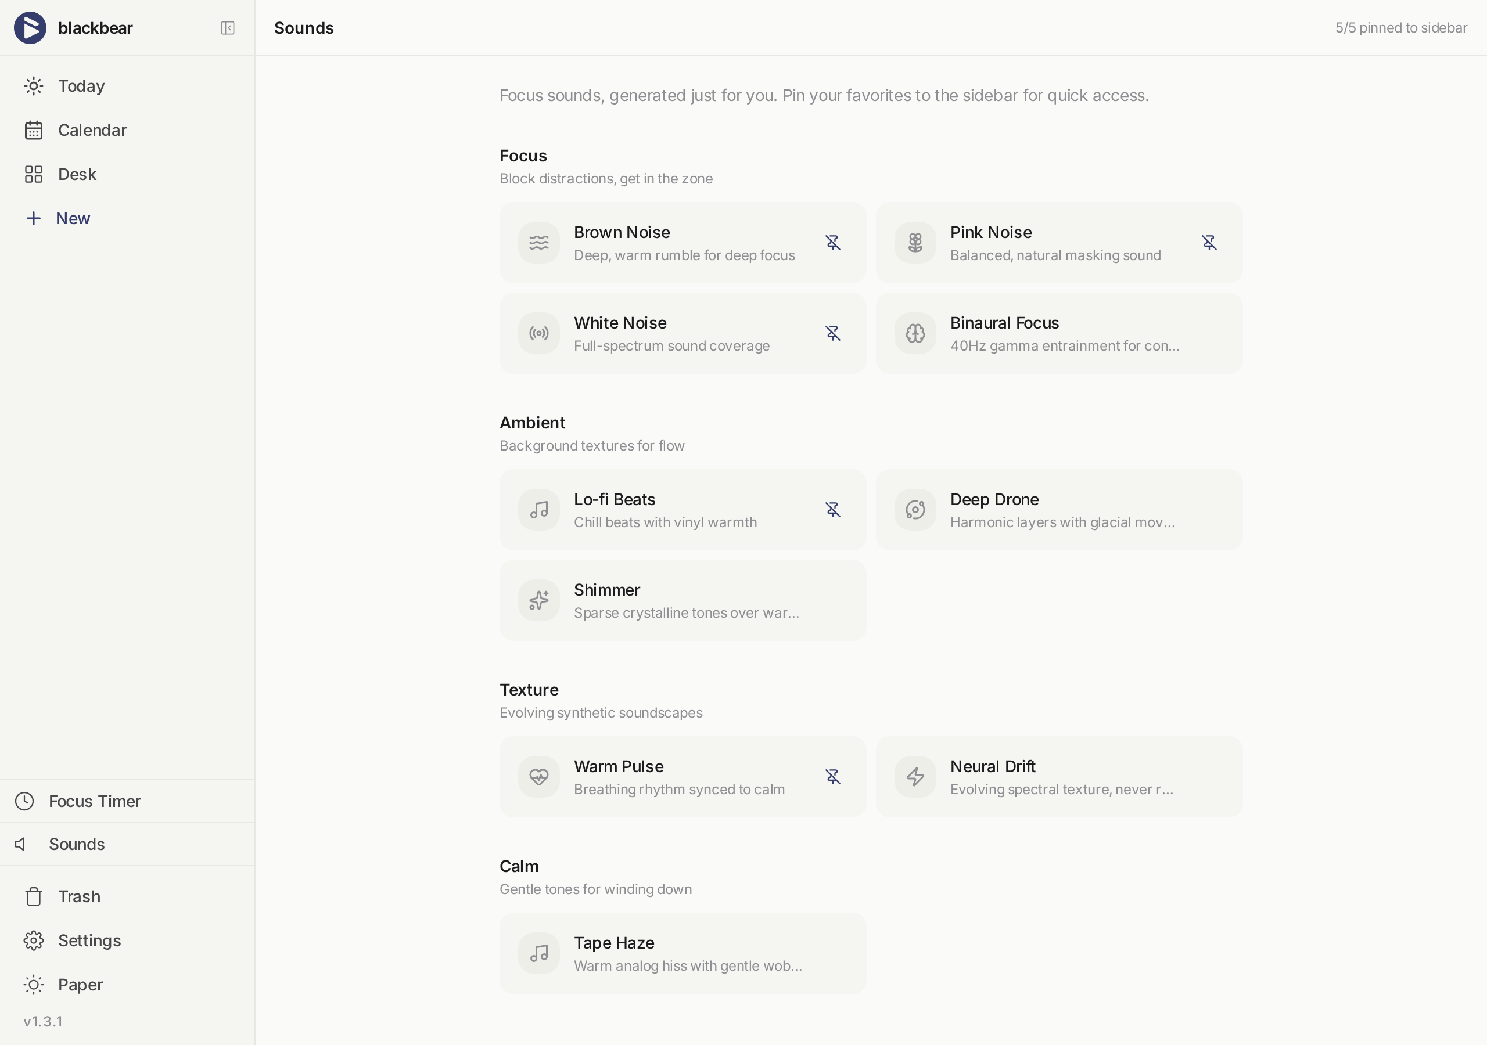Collapse the sidebar with the panel icon
The height and width of the screenshot is (1045, 1487).
[227, 28]
